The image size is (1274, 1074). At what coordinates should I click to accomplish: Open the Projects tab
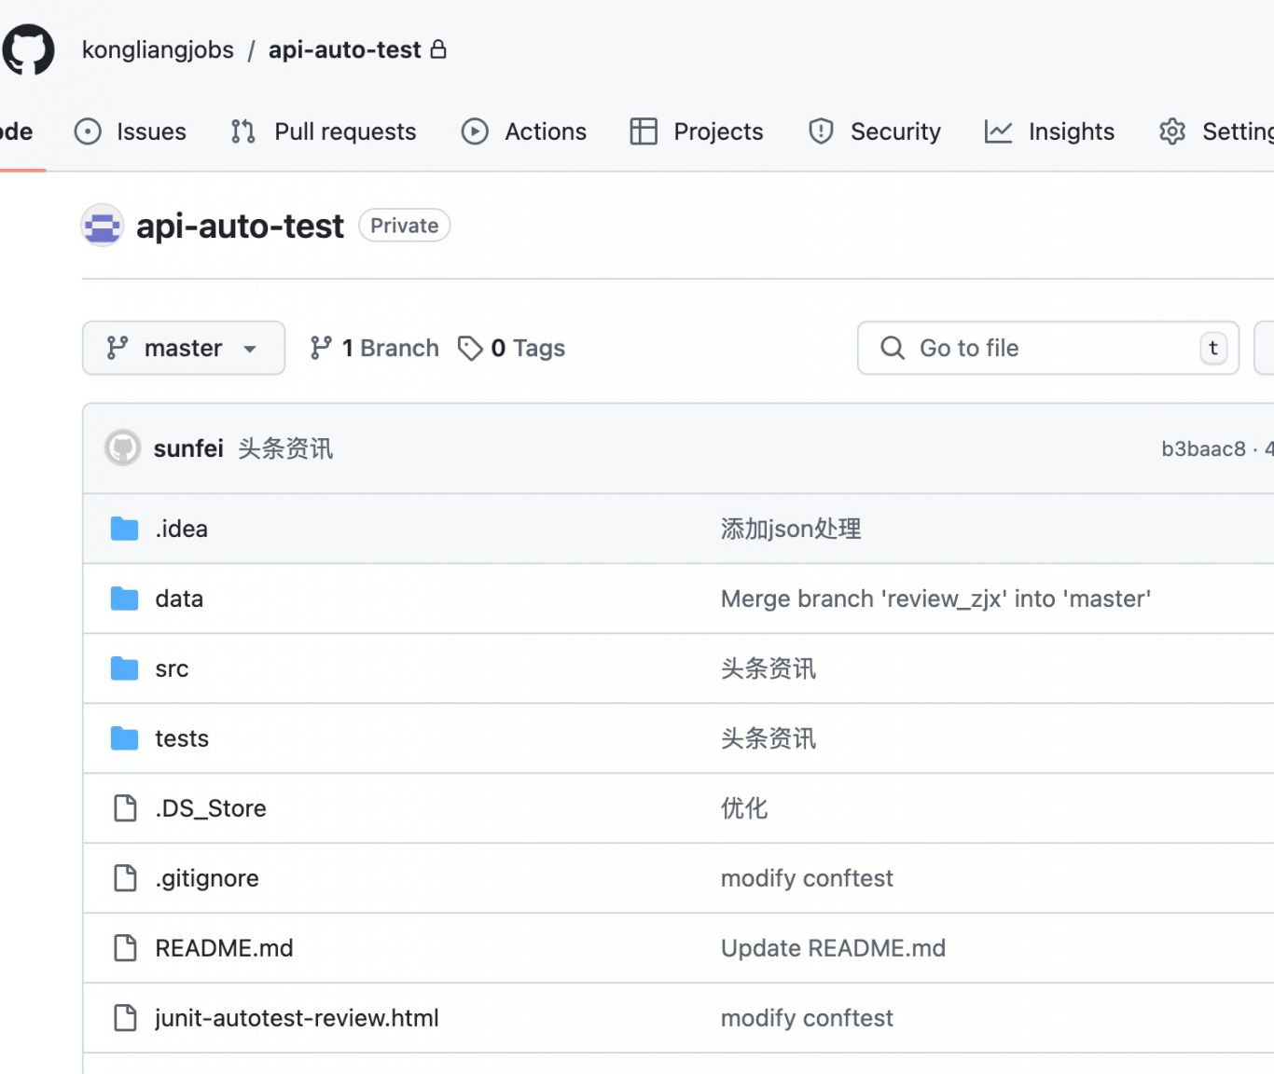[x=697, y=131]
